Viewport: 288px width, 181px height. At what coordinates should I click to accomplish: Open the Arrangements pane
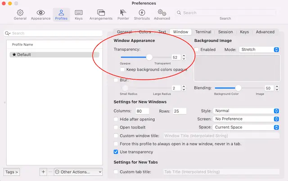click(101, 15)
